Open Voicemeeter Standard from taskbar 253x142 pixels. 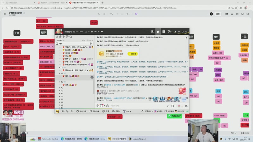(x=48, y=139)
